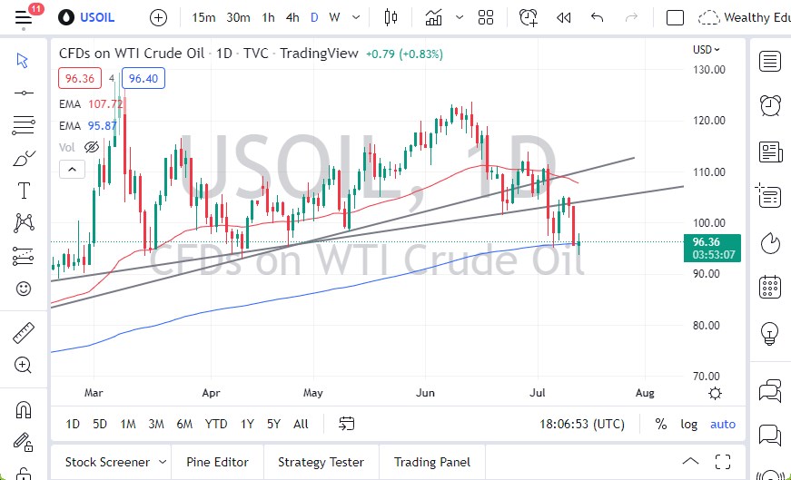Viewport: 791px width, 480px height.
Task: Click the 96.40 blue price box
Action: click(143, 79)
